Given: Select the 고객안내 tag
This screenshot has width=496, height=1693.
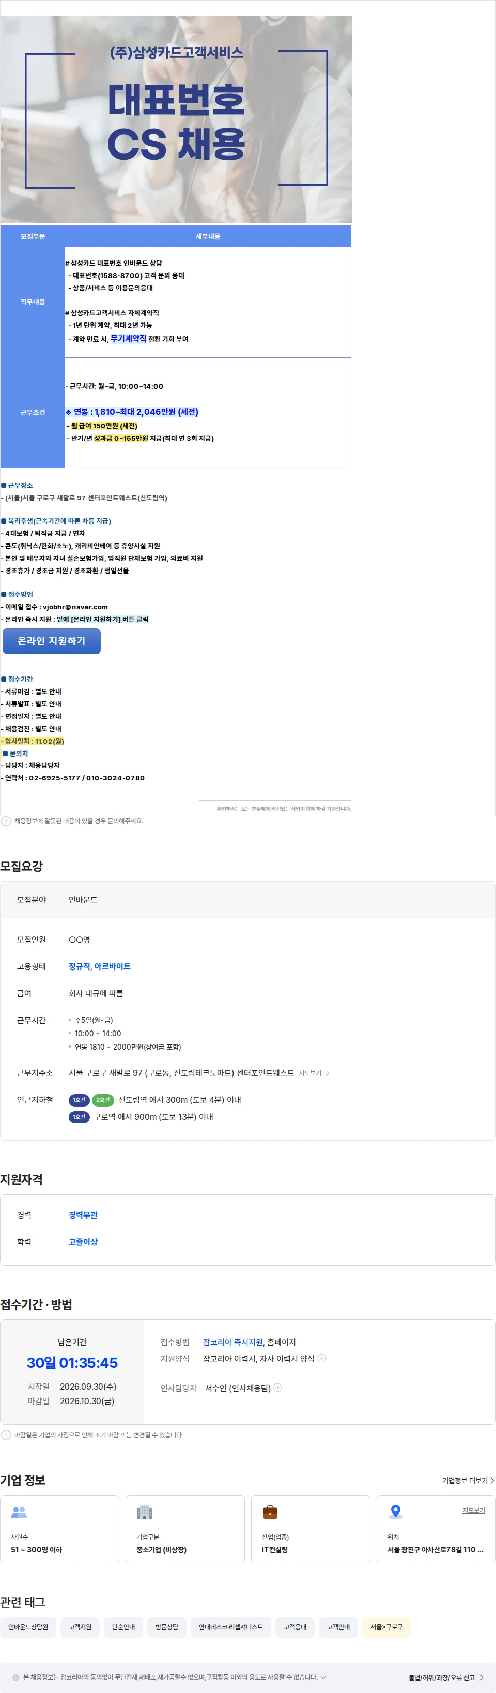Looking at the screenshot, I should tap(338, 1627).
